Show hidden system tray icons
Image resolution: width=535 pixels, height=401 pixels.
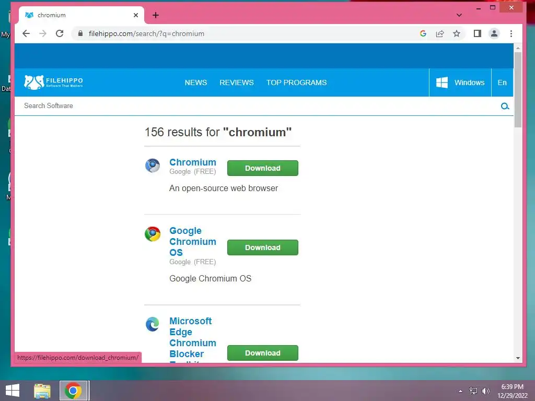461,391
